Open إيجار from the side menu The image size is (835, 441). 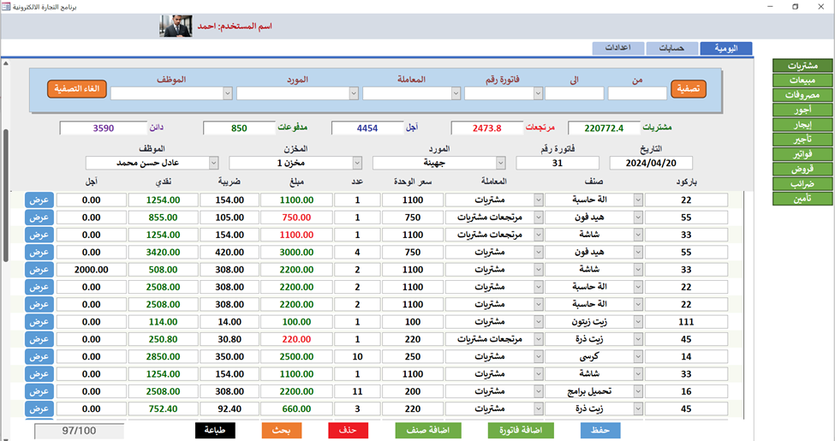pyautogui.click(x=802, y=125)
